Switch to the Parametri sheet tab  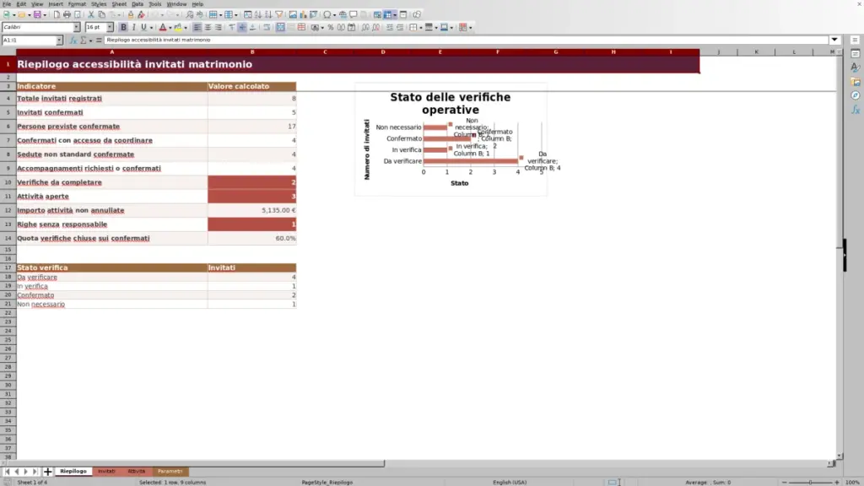pyautogui.click(x=170, y=472)
